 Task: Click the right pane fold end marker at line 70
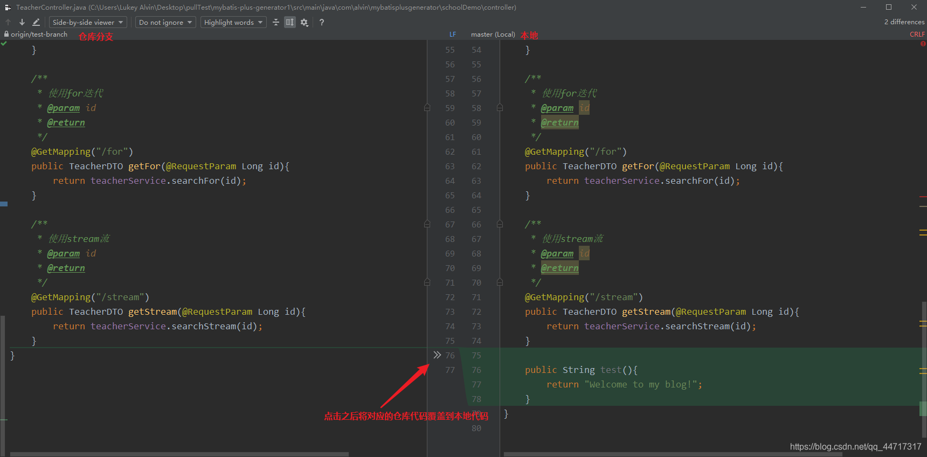500,282
